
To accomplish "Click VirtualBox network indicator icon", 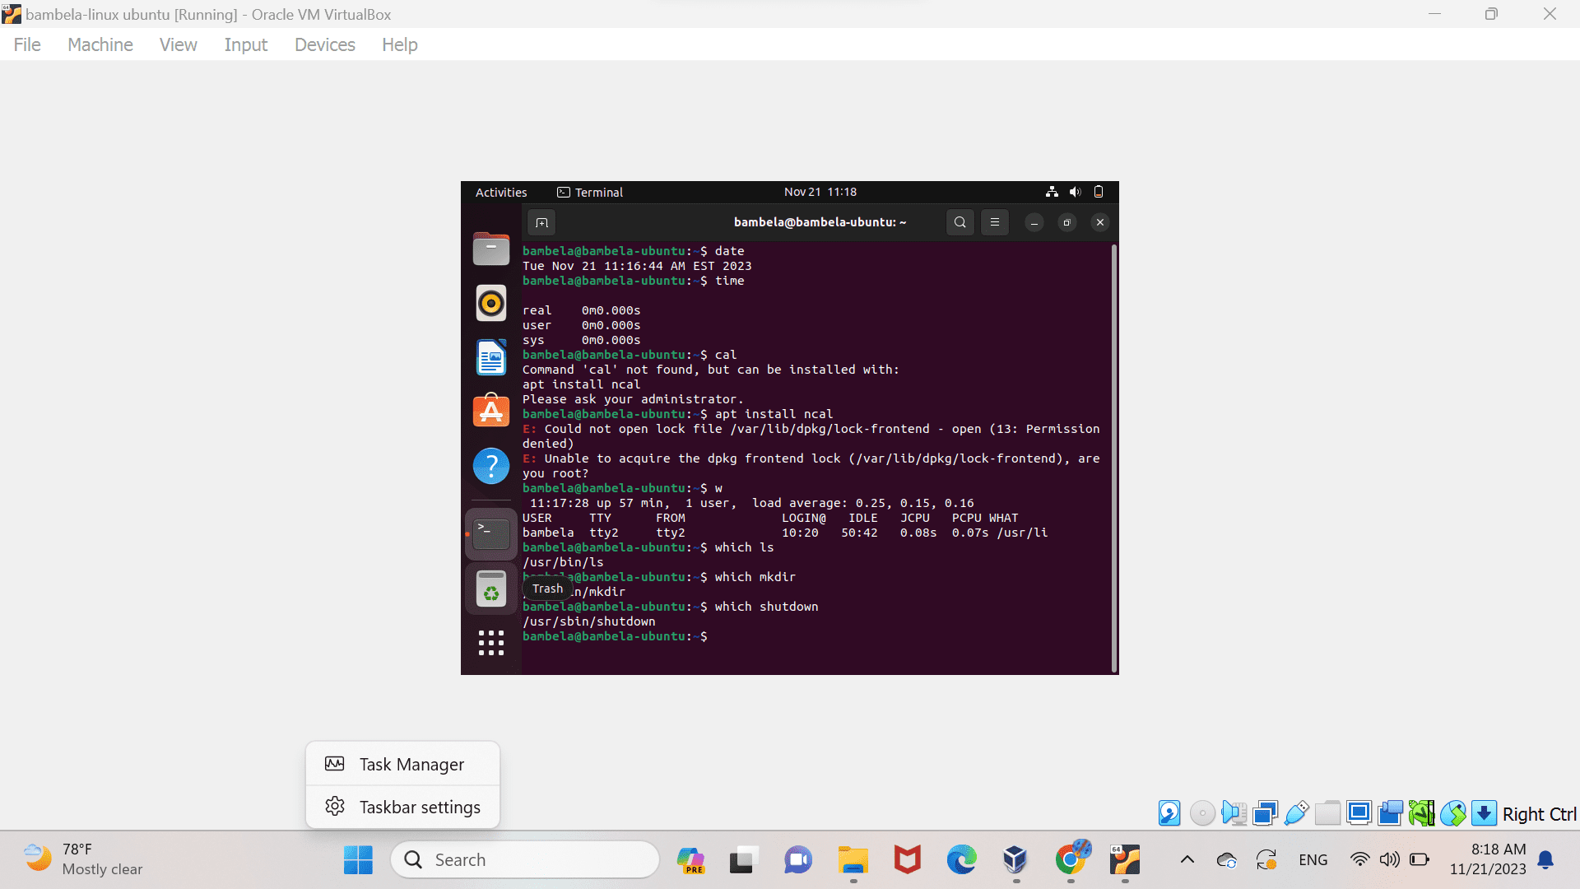I will (1265, 813).
